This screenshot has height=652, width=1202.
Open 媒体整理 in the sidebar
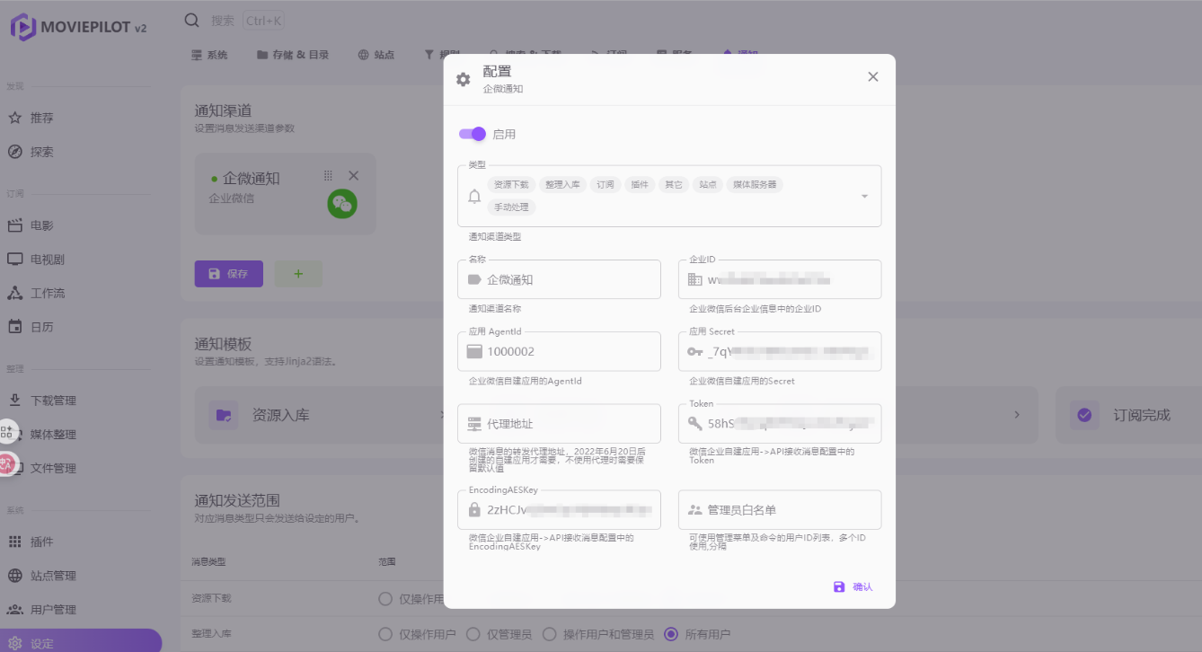[53, 435]
